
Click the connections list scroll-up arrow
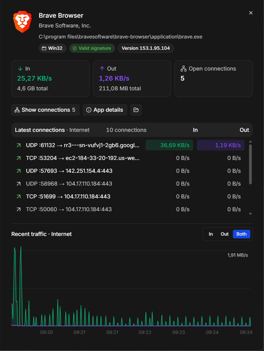[x=251, y=142]
